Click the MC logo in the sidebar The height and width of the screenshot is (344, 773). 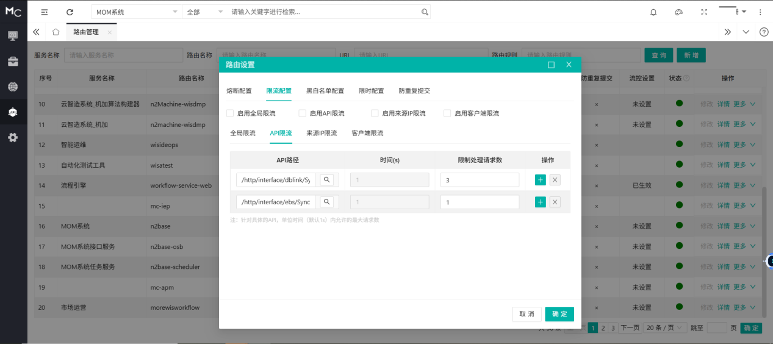(13, 12)
